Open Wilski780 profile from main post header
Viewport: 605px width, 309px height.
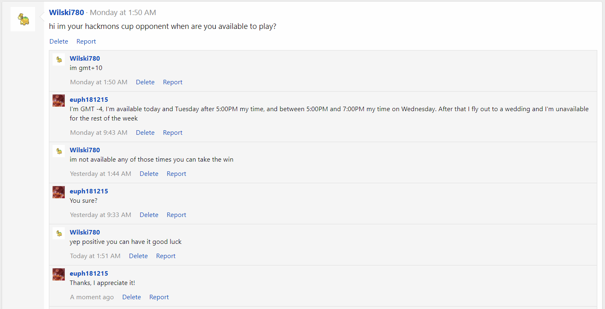66,13
